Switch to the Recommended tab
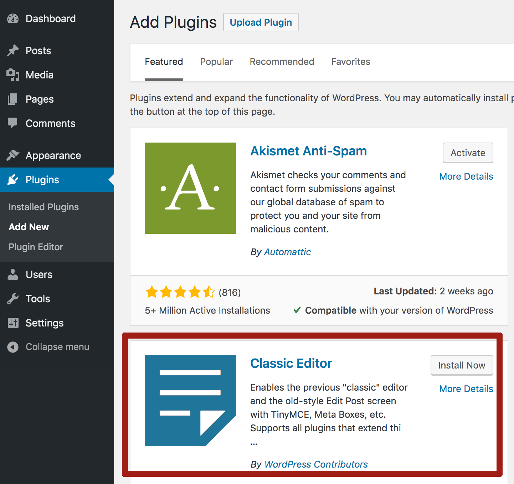 (x=282, y=62)
